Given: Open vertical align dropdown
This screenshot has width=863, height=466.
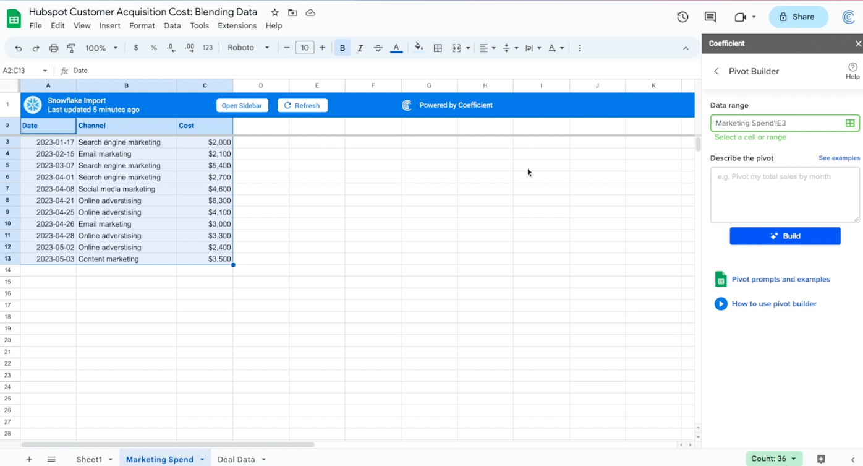Looking at the screenshot, I should tap(510, 48).
